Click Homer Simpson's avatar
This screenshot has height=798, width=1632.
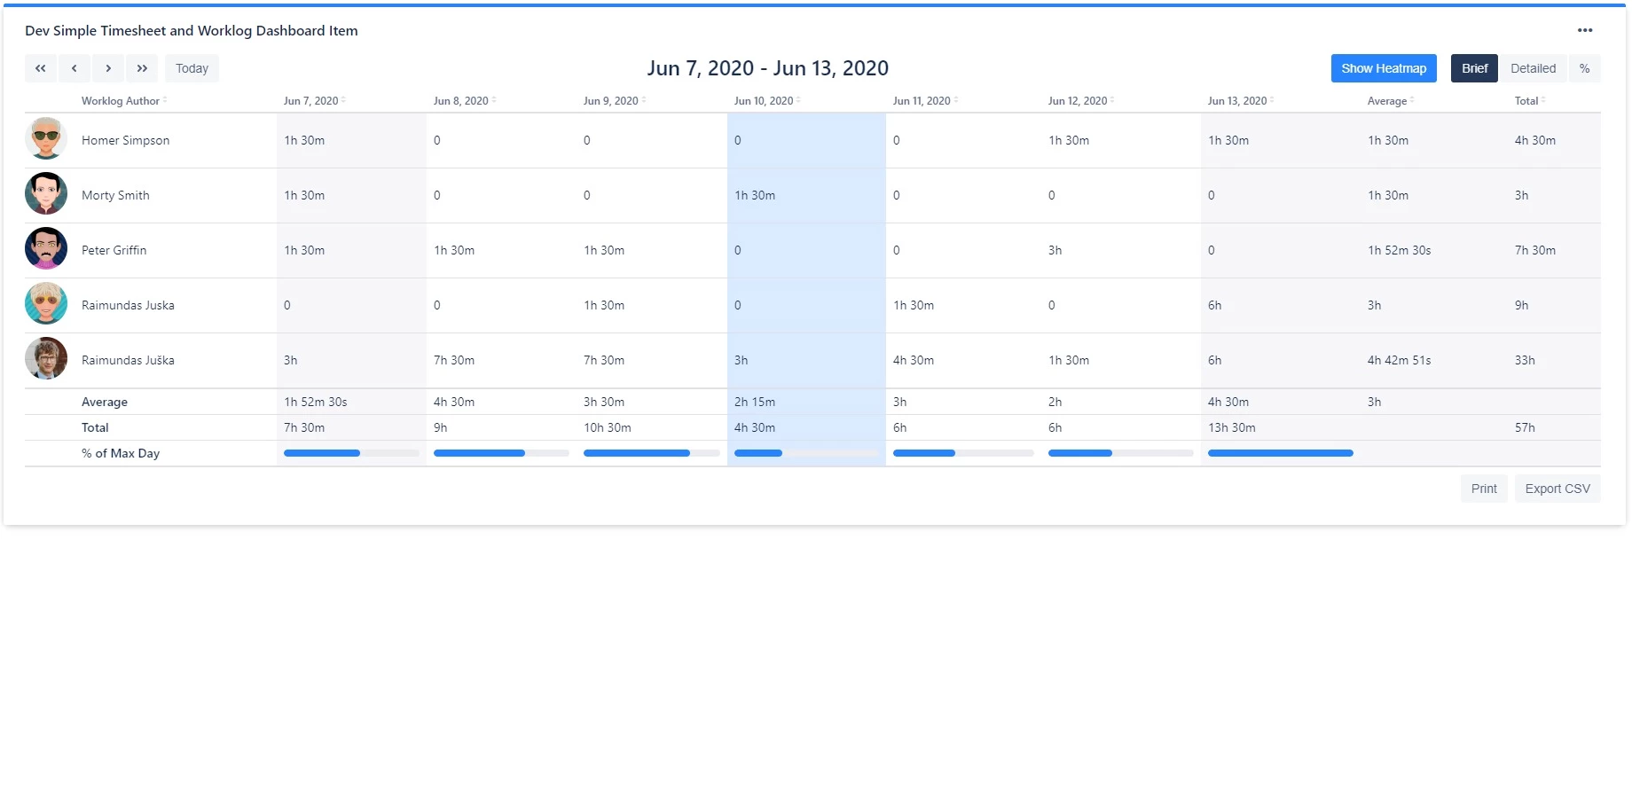click(x=46, y=139)
